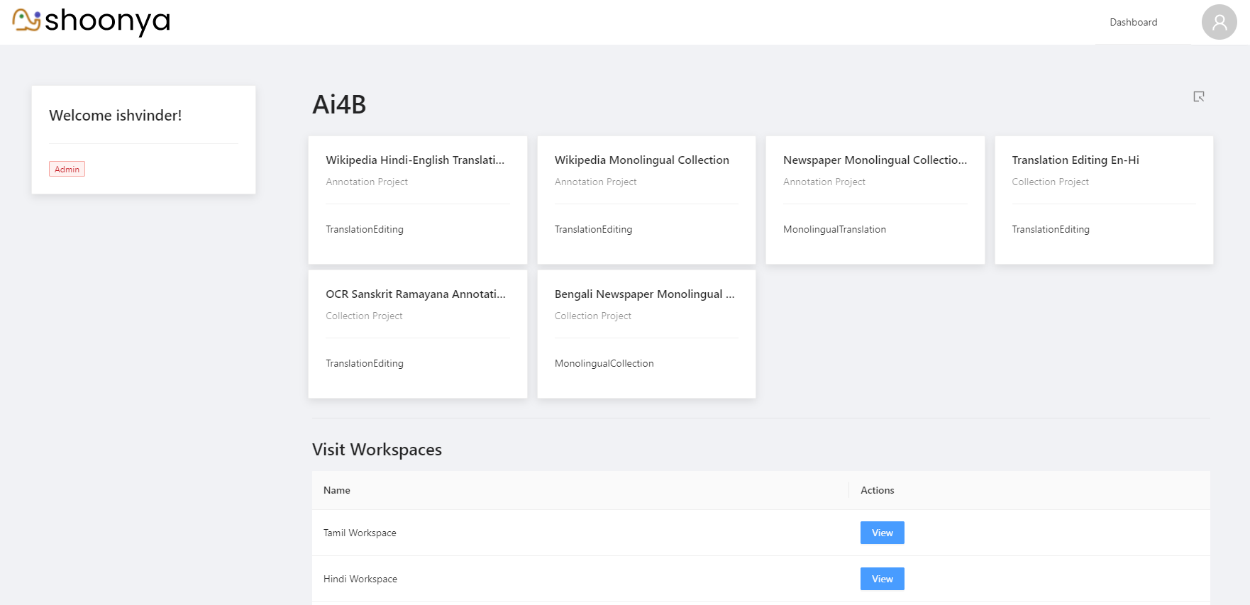
Task: View the Hindi Workspace
Action: 882,579
